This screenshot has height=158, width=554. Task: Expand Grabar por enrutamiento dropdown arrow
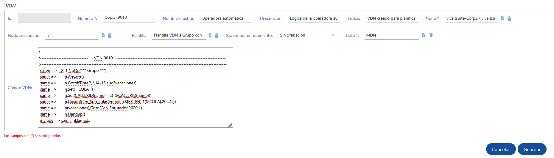(x=333, y=35)
